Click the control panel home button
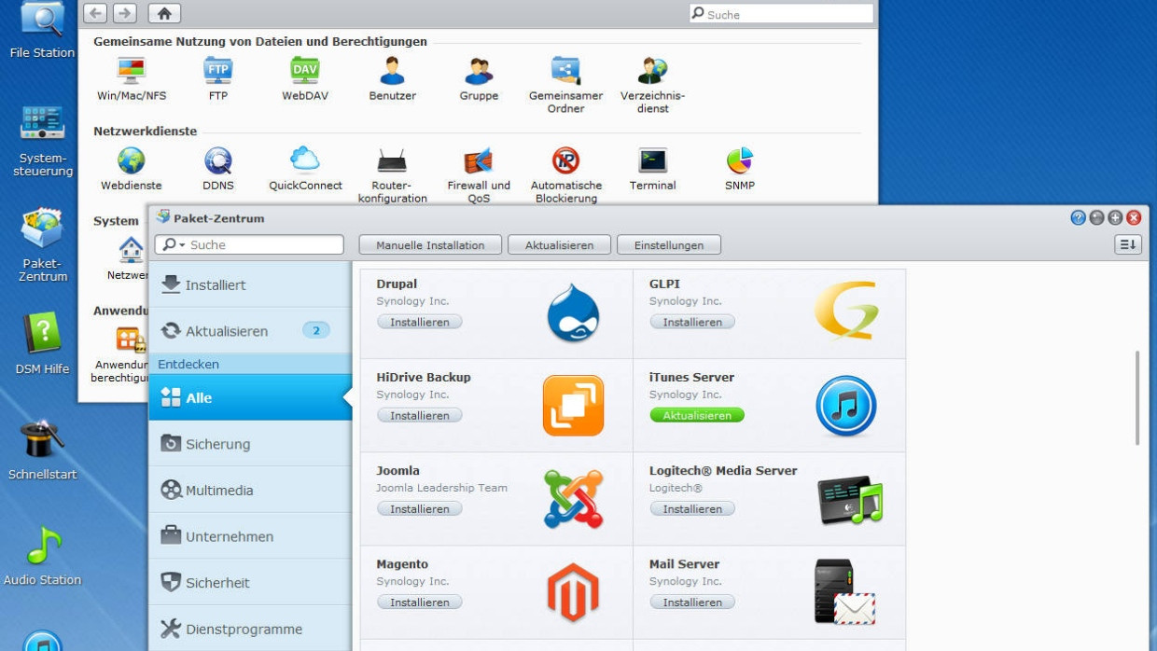 pos(164,13)
